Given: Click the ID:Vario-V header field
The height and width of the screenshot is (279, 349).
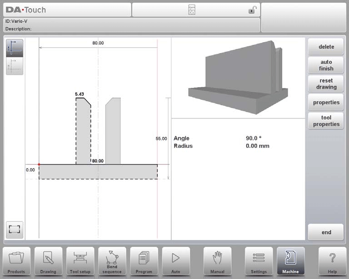Looking at the screenshot, I should 16,21.
